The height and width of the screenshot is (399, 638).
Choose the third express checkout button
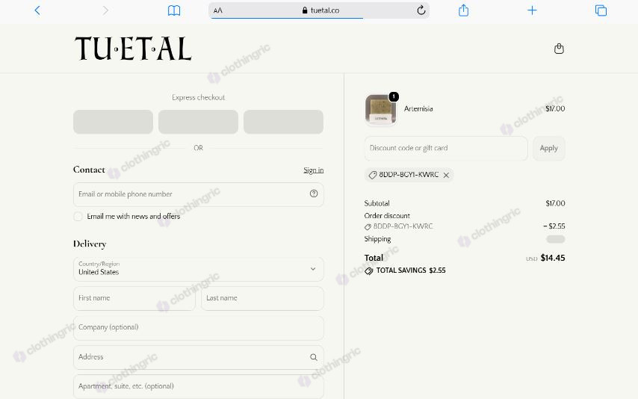[283, 122]
